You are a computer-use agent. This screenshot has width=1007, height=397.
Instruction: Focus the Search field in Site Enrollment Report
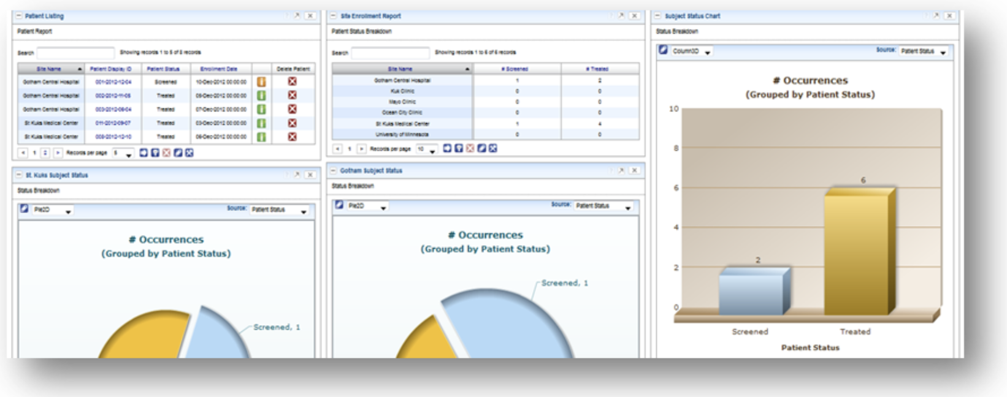pyautogui.click(x=390, y=53)
